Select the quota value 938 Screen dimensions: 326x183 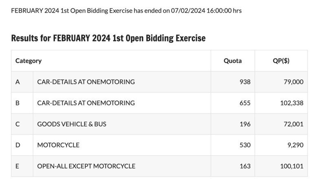[x=245, y=82]
